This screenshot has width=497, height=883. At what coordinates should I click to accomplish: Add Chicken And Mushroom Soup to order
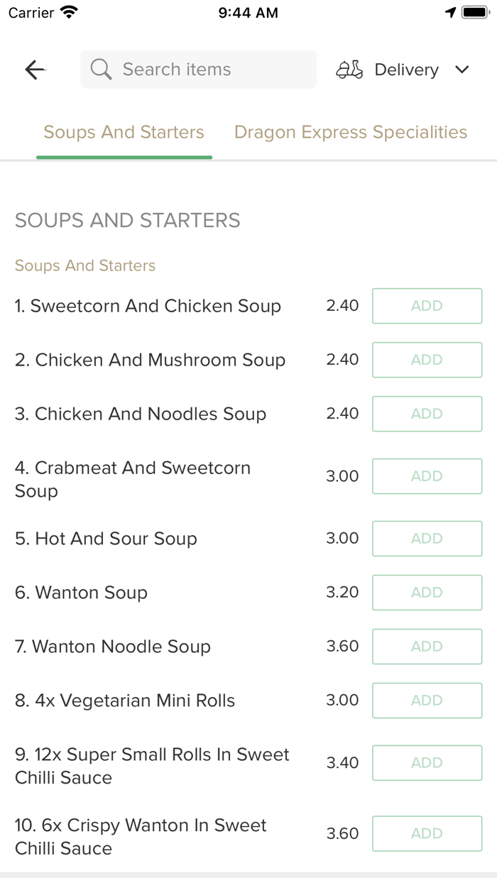pyautogui.click(x=427, y=360)
